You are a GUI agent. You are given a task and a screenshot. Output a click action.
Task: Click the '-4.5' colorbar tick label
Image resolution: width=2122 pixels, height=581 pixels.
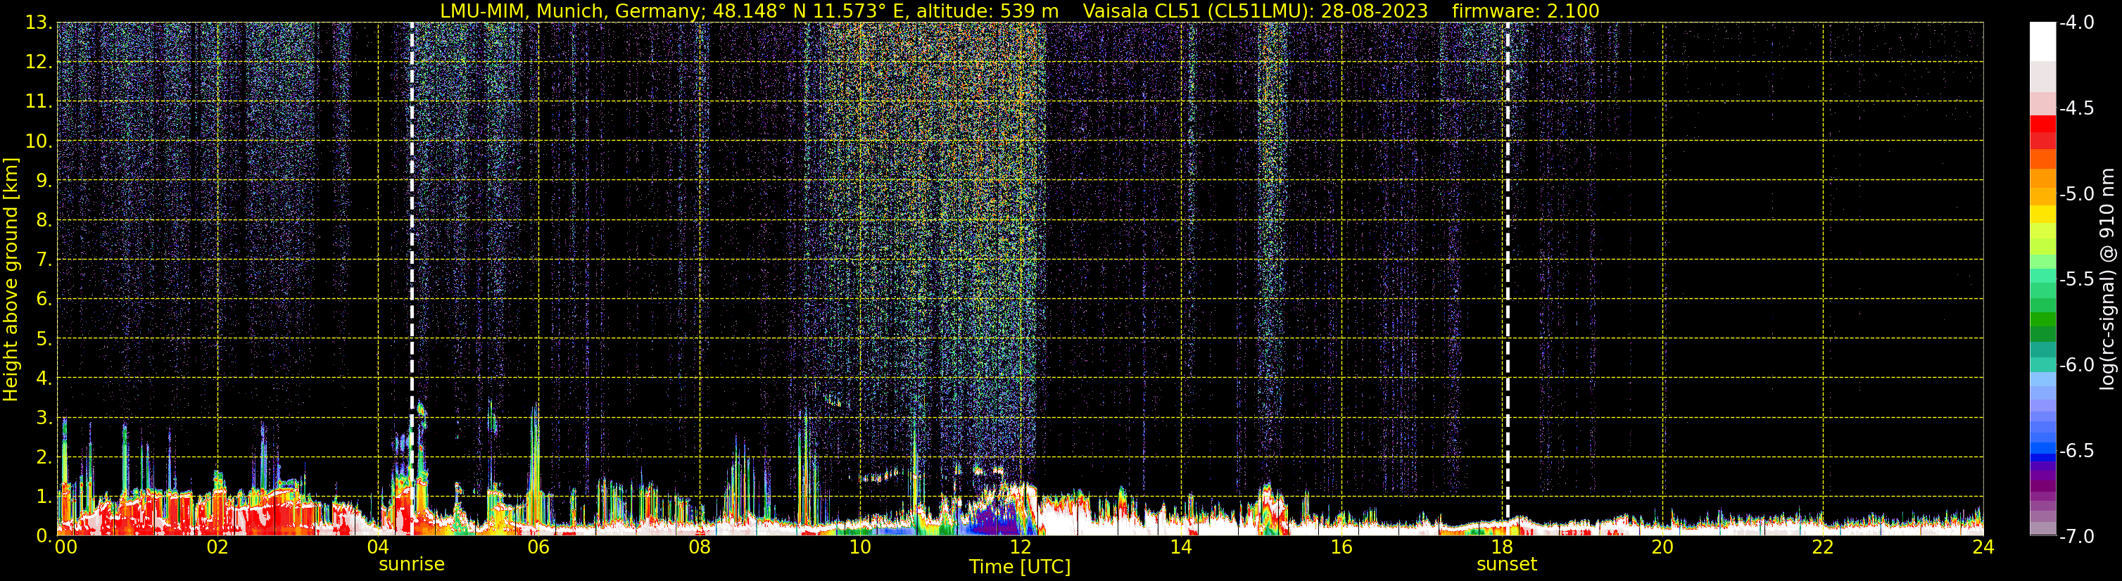click(2076, 108)
